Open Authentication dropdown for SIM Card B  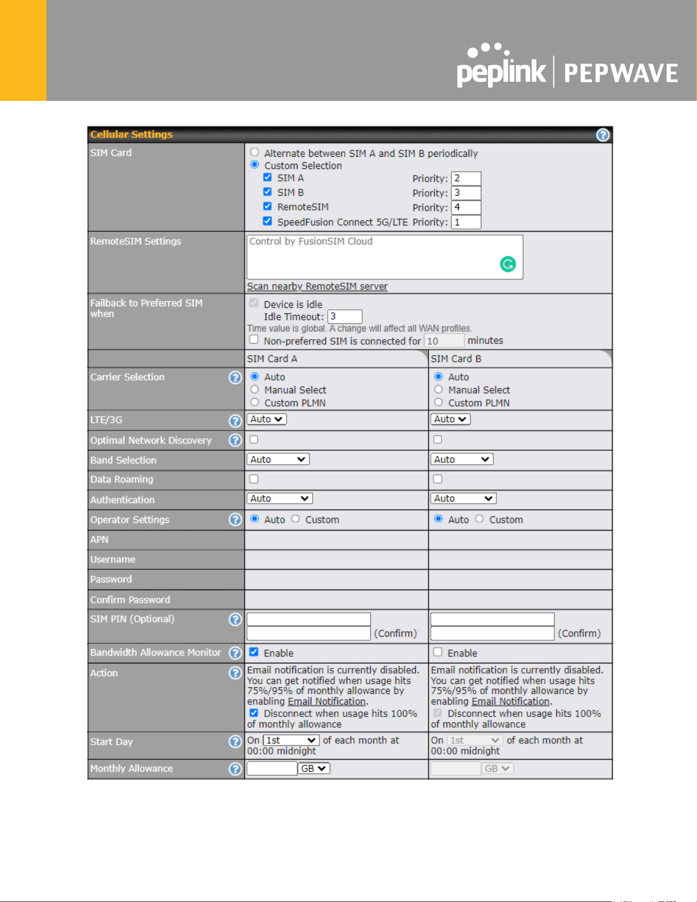[x=463, y=498]
